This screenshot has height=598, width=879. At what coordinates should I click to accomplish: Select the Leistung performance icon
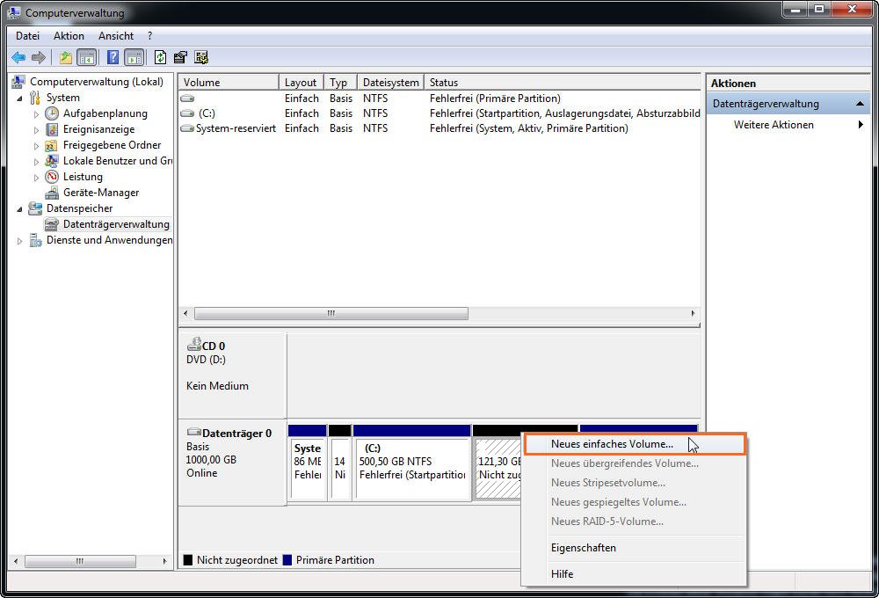(52, 177)
